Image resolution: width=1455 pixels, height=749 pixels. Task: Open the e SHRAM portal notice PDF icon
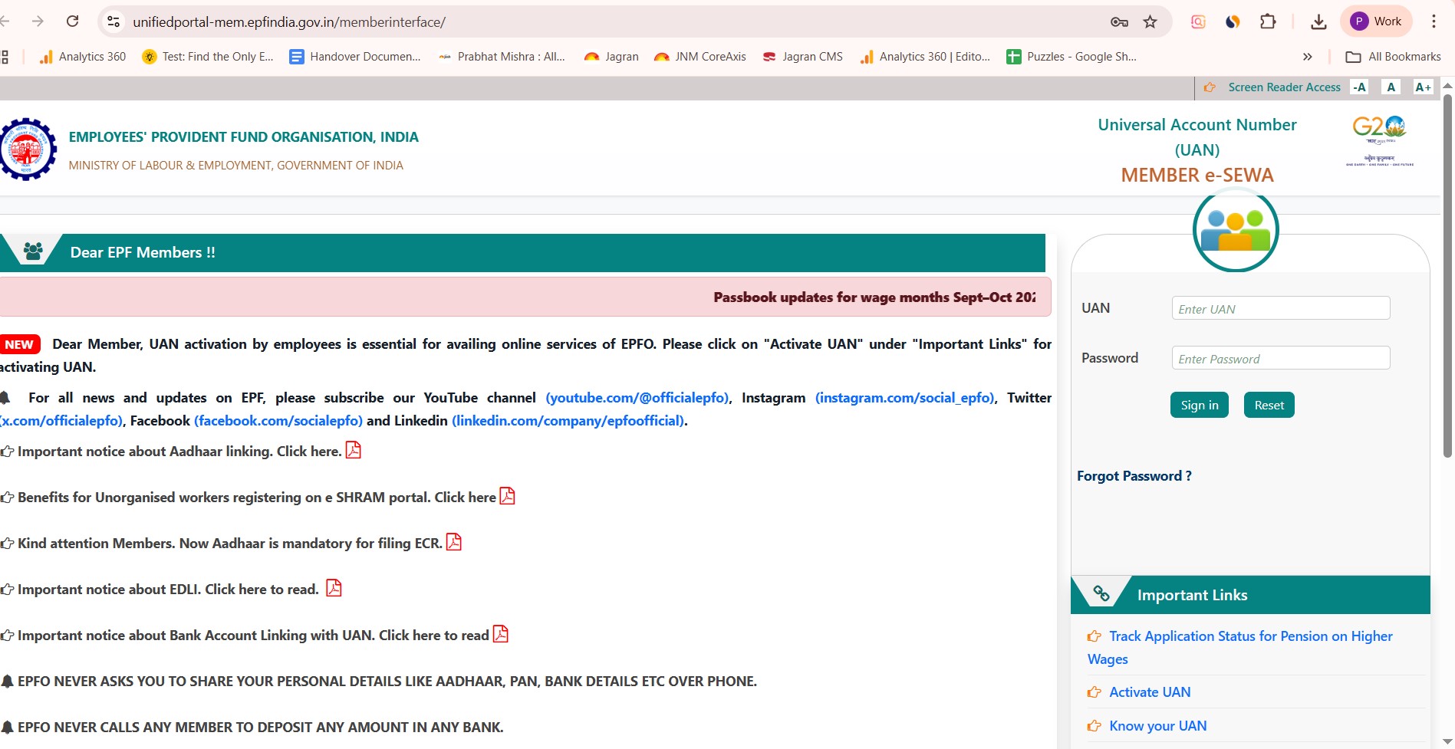click(x=507, y=496)
